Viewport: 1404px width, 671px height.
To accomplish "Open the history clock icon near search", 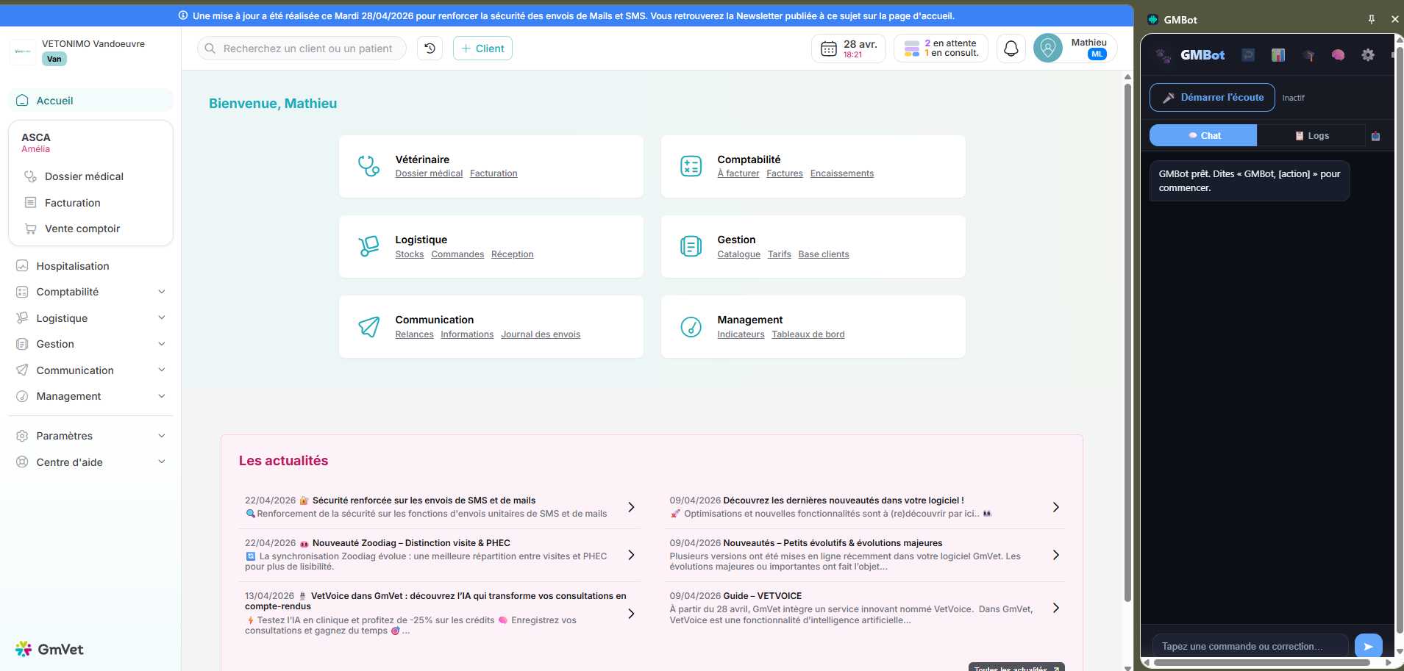I will point(430,49).
